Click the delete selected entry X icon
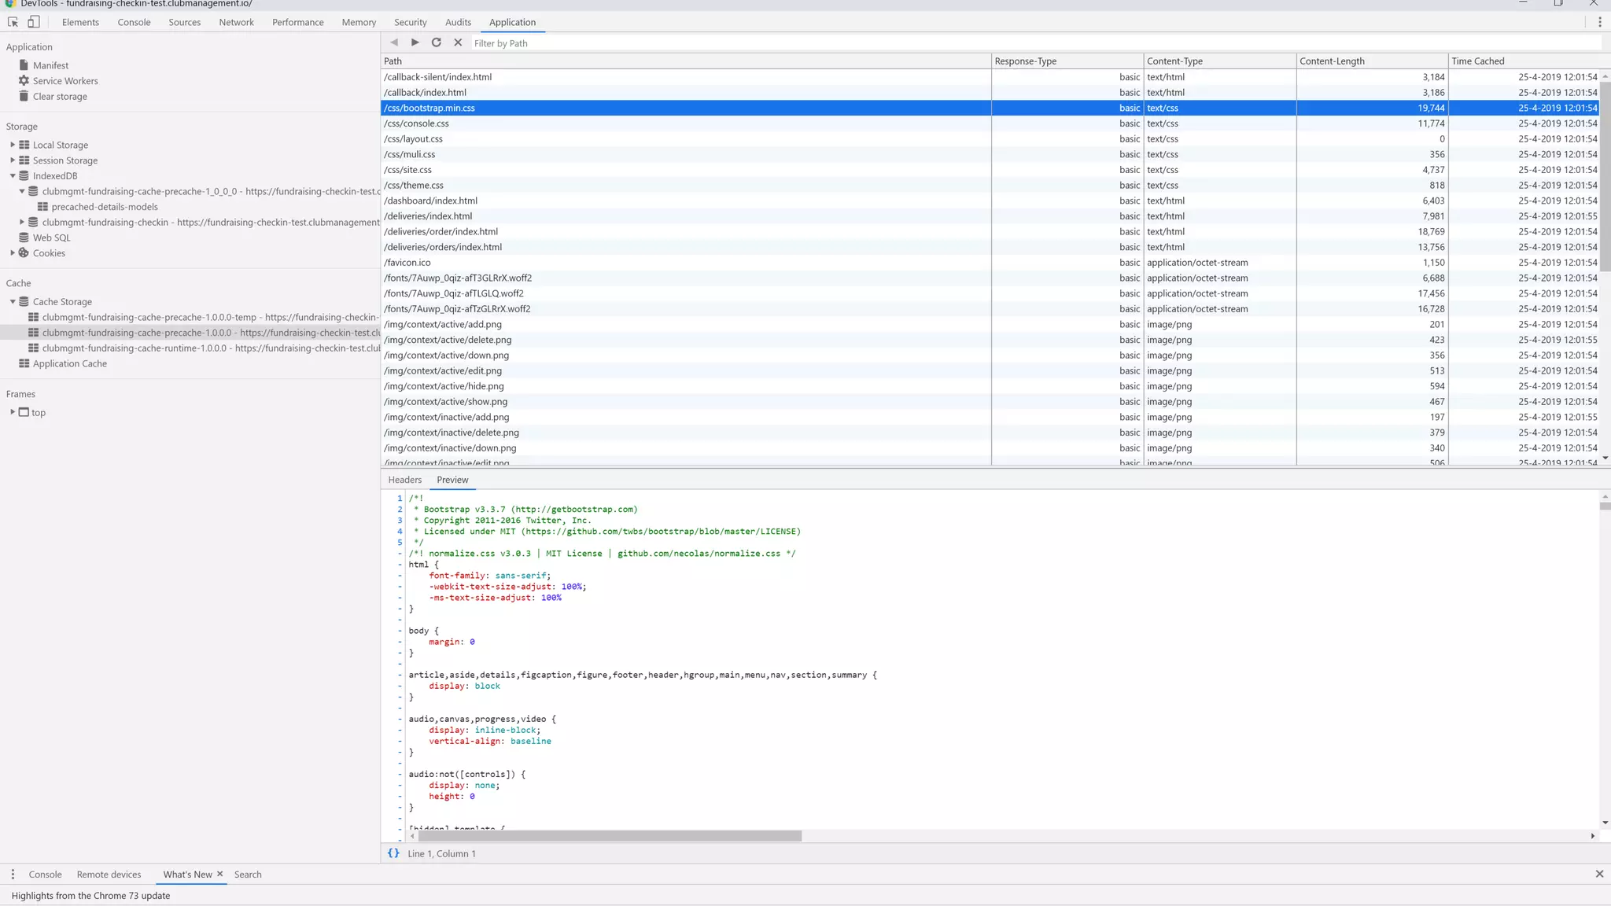The width and height of the screenshot is (1611, 906). coord(458,42)
